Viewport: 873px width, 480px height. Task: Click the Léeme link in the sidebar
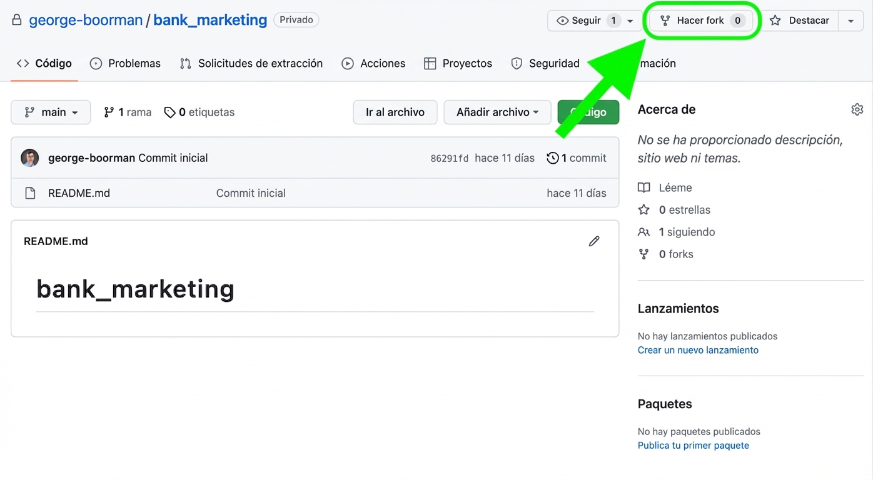coord(665,187)
